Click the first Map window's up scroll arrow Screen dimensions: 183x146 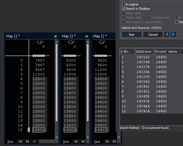57,42
